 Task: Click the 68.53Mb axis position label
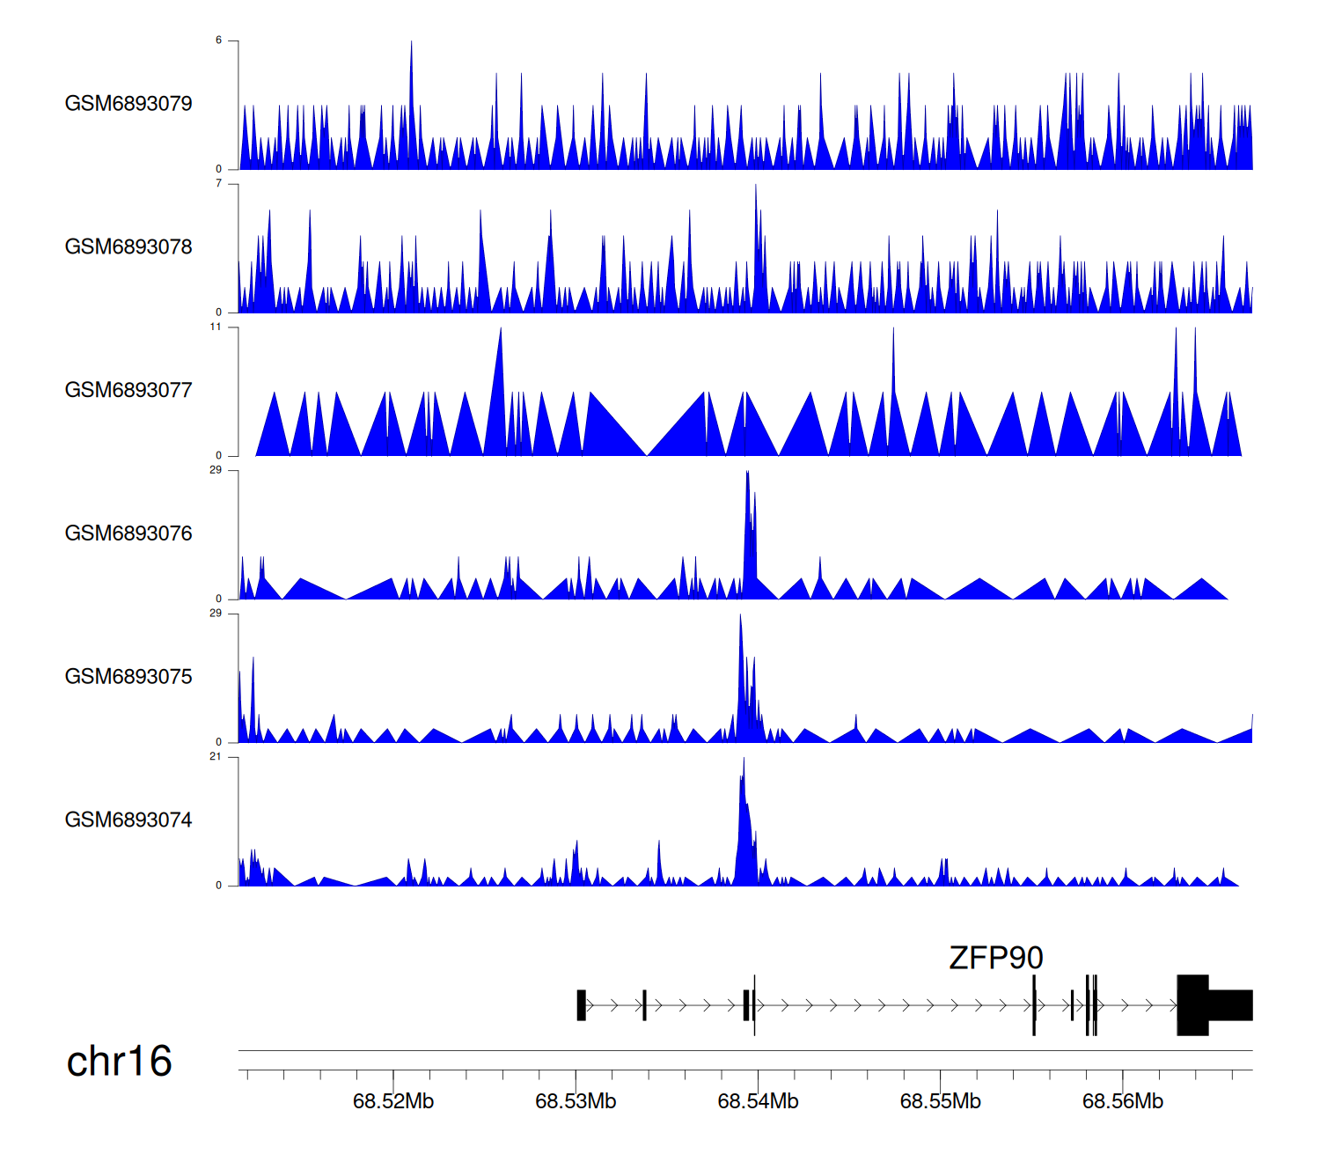576,1102
